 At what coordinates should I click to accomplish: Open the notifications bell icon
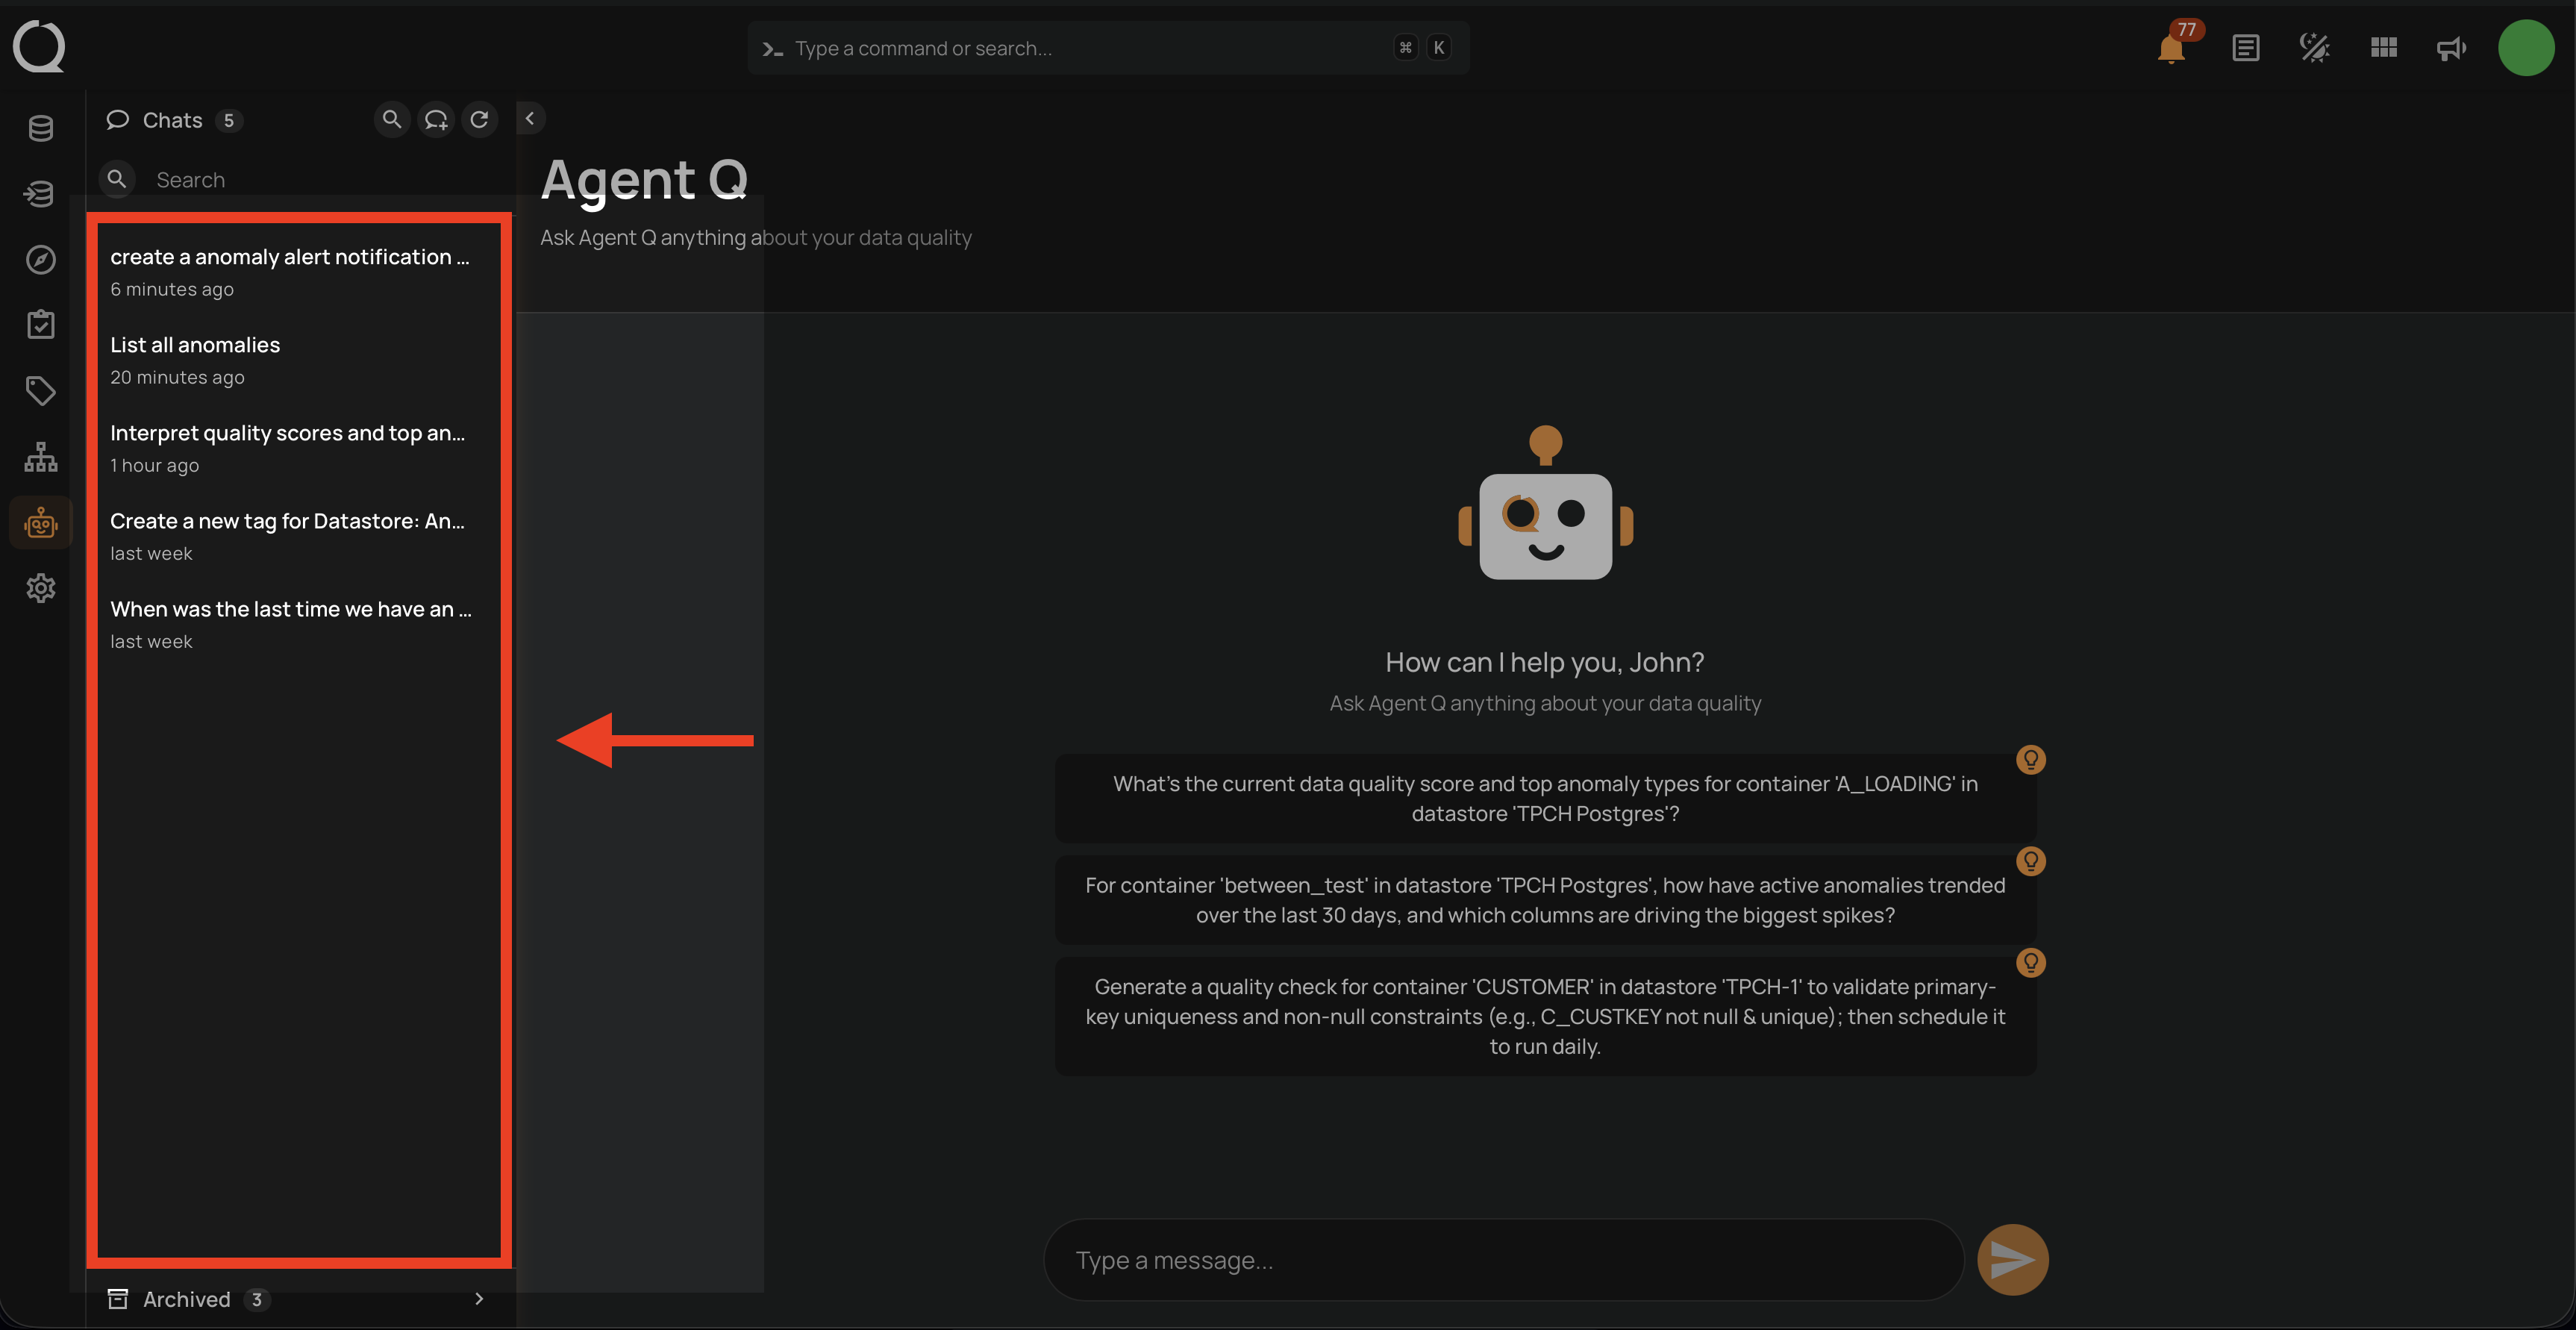click(2170, 48)
